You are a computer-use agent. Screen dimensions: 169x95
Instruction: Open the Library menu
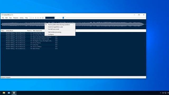22,18
